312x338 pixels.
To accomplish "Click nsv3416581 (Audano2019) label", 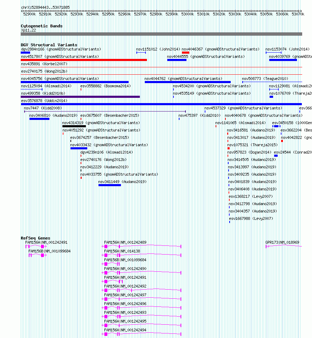I will click(251, 130).
